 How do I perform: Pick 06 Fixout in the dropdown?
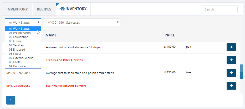click(x=23, y=54)
